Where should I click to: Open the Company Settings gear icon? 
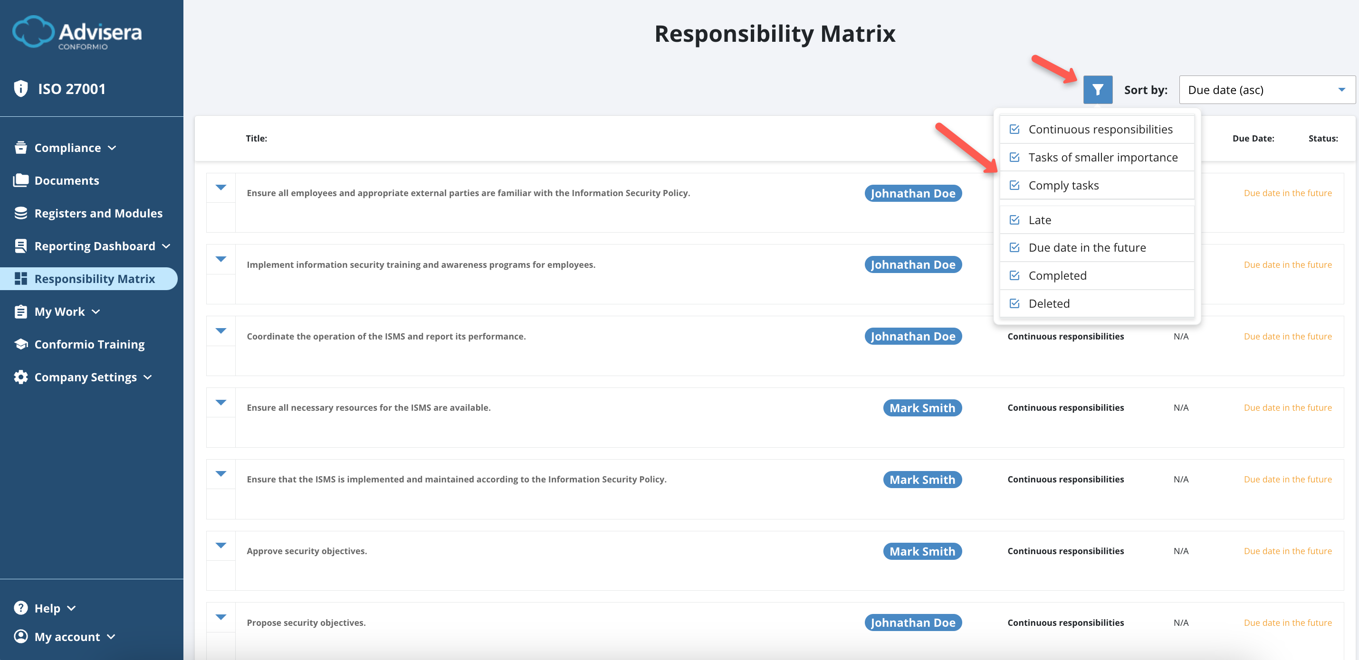pos(20,377)
